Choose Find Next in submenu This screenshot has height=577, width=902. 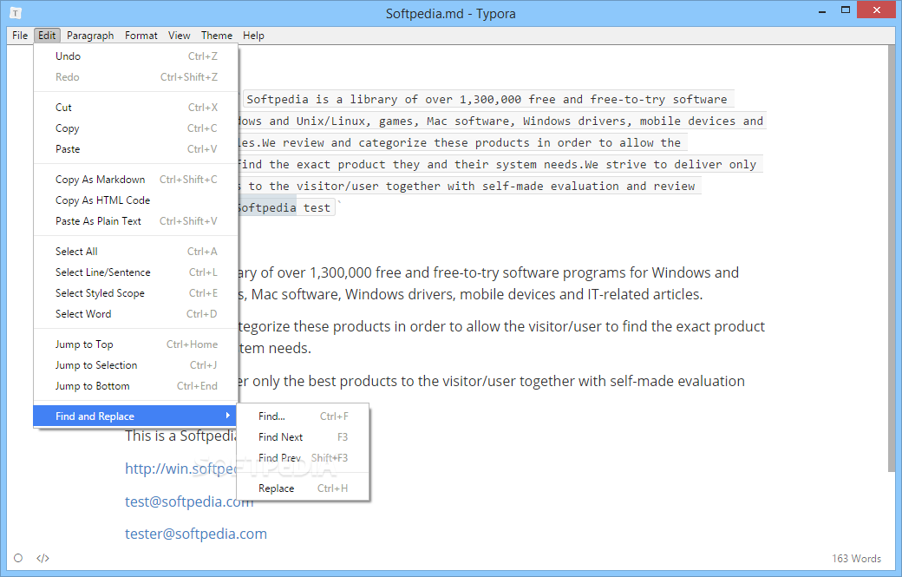[x=303, y=436]
